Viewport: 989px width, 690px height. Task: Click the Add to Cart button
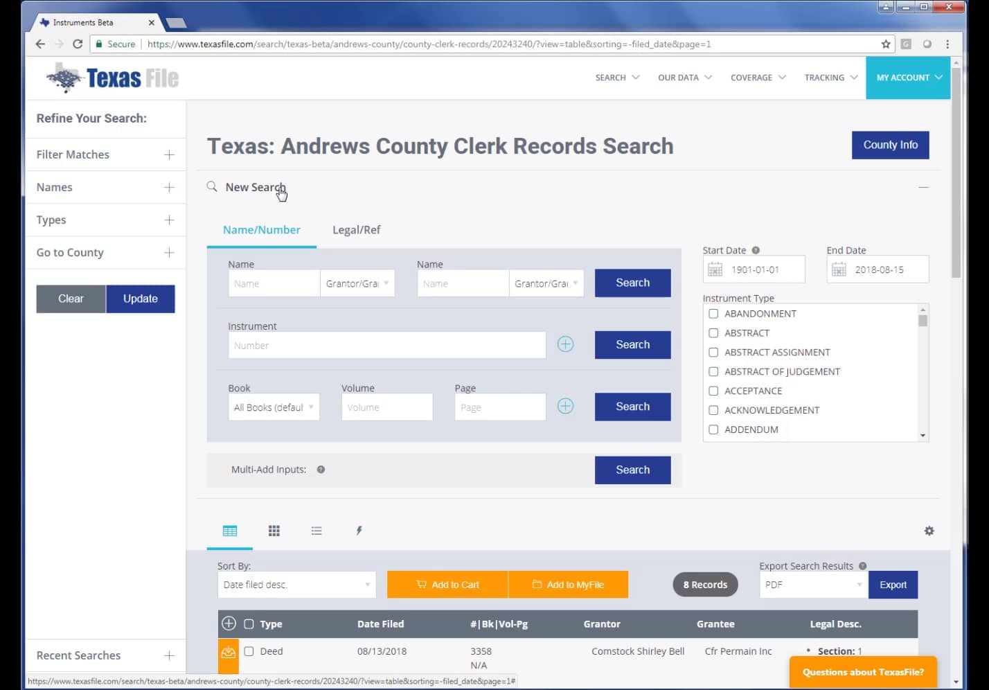(x=447, y=585)
